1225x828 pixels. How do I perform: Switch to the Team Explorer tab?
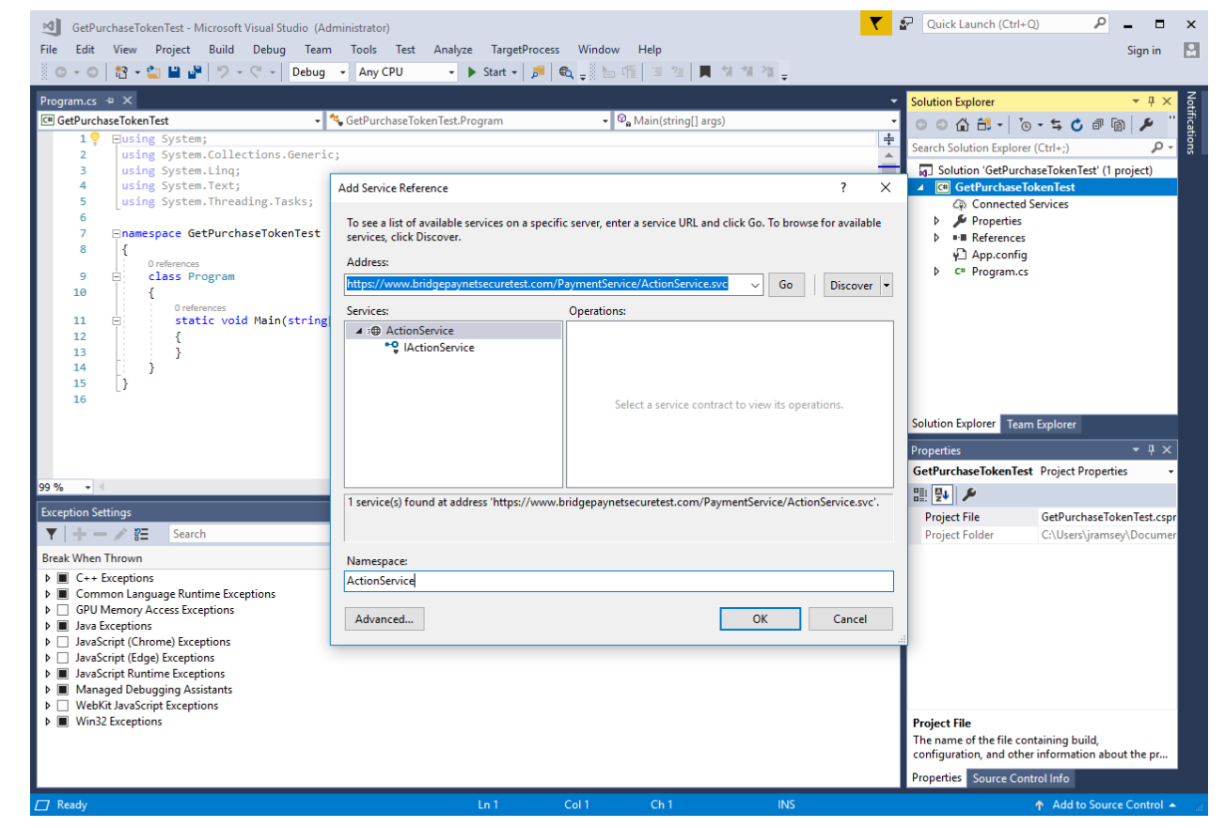(1041, 424)
